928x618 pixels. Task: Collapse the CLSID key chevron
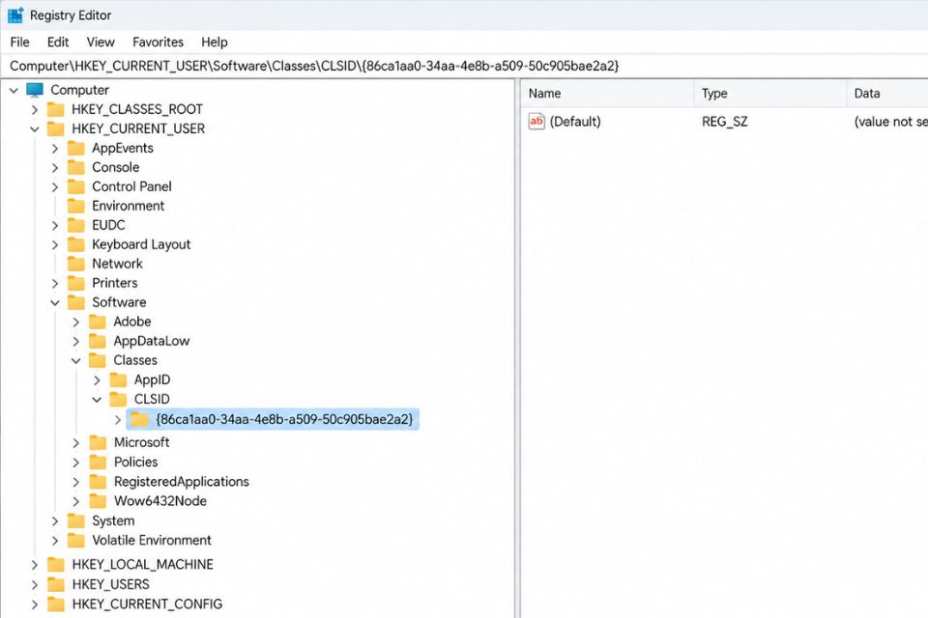click(x=97, y=400)
